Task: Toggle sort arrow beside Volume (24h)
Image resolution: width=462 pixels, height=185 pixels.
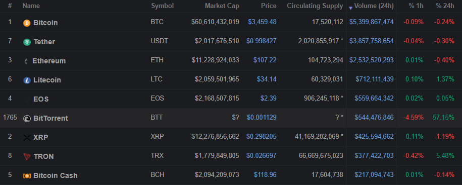Action: pos(350,8)
